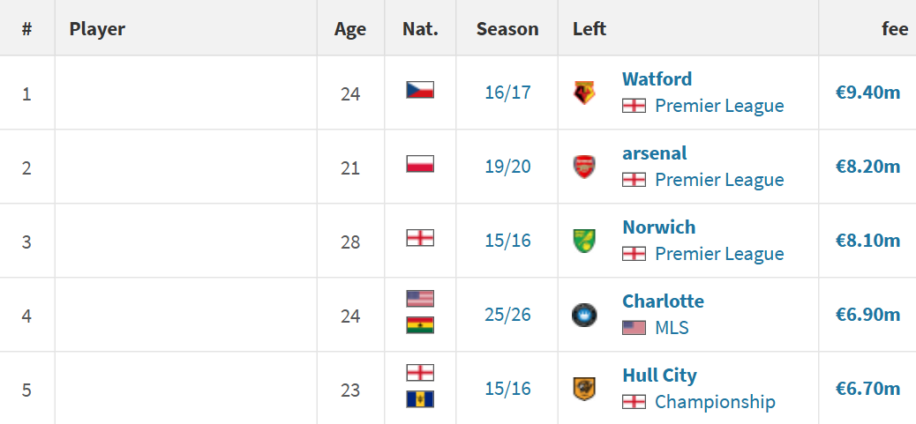The image size is (916, 424).
Task: Open the Championship league link
Action: [x=715, y=402]
